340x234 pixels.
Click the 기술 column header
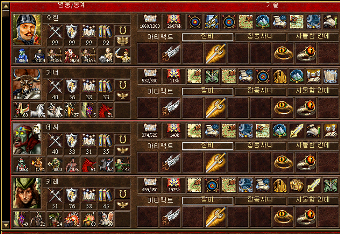tap(272, 5)
